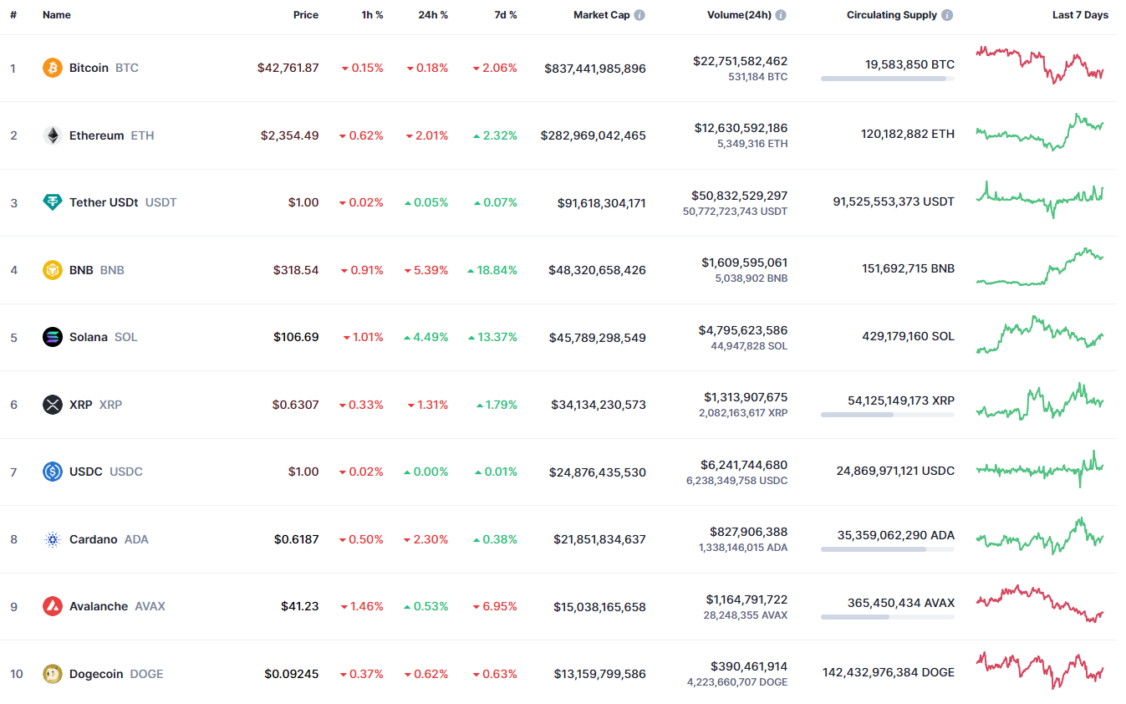Open Ethereum's last 7 days sparkline chart
This screenshot has height=704, width=1126.
pos(1039,132)
